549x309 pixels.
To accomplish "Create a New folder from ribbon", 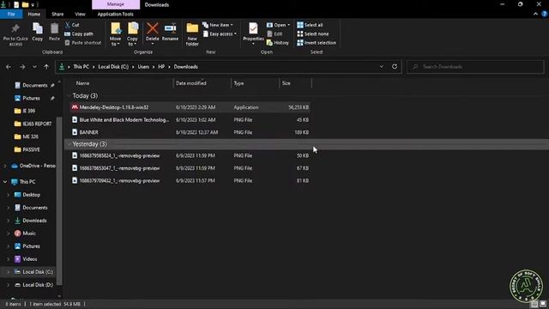I will (192, 34).
